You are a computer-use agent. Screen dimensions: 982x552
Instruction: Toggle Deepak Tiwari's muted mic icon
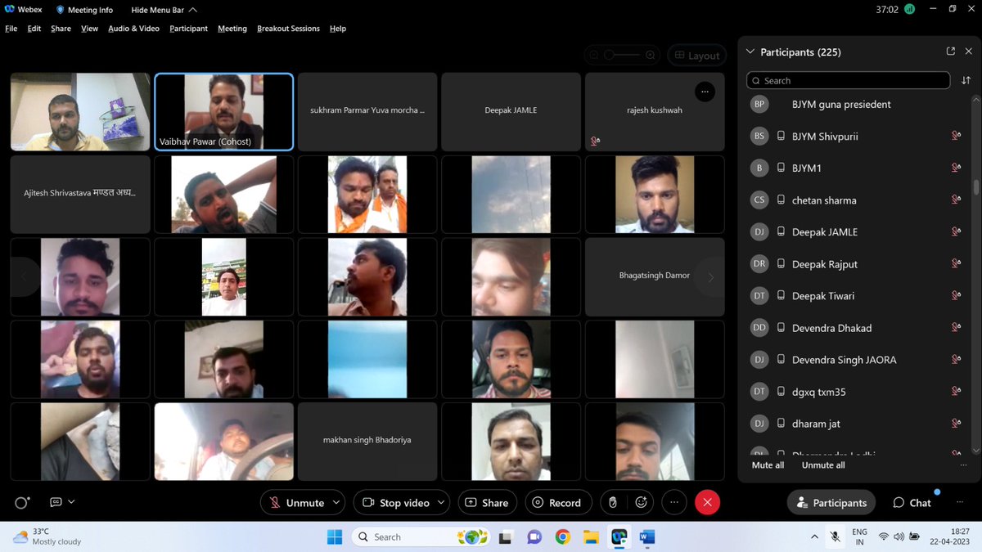[x=956, y=295]
